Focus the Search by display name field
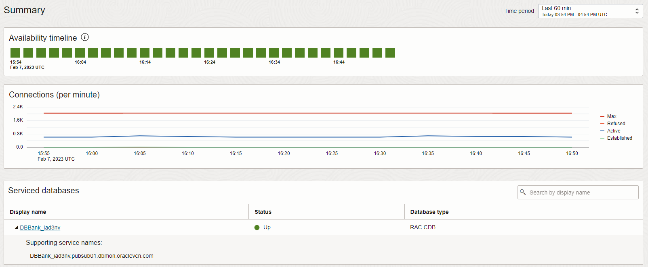Viewport: 648px width, 267px height. pyautogui.click(x=578, y=192)
